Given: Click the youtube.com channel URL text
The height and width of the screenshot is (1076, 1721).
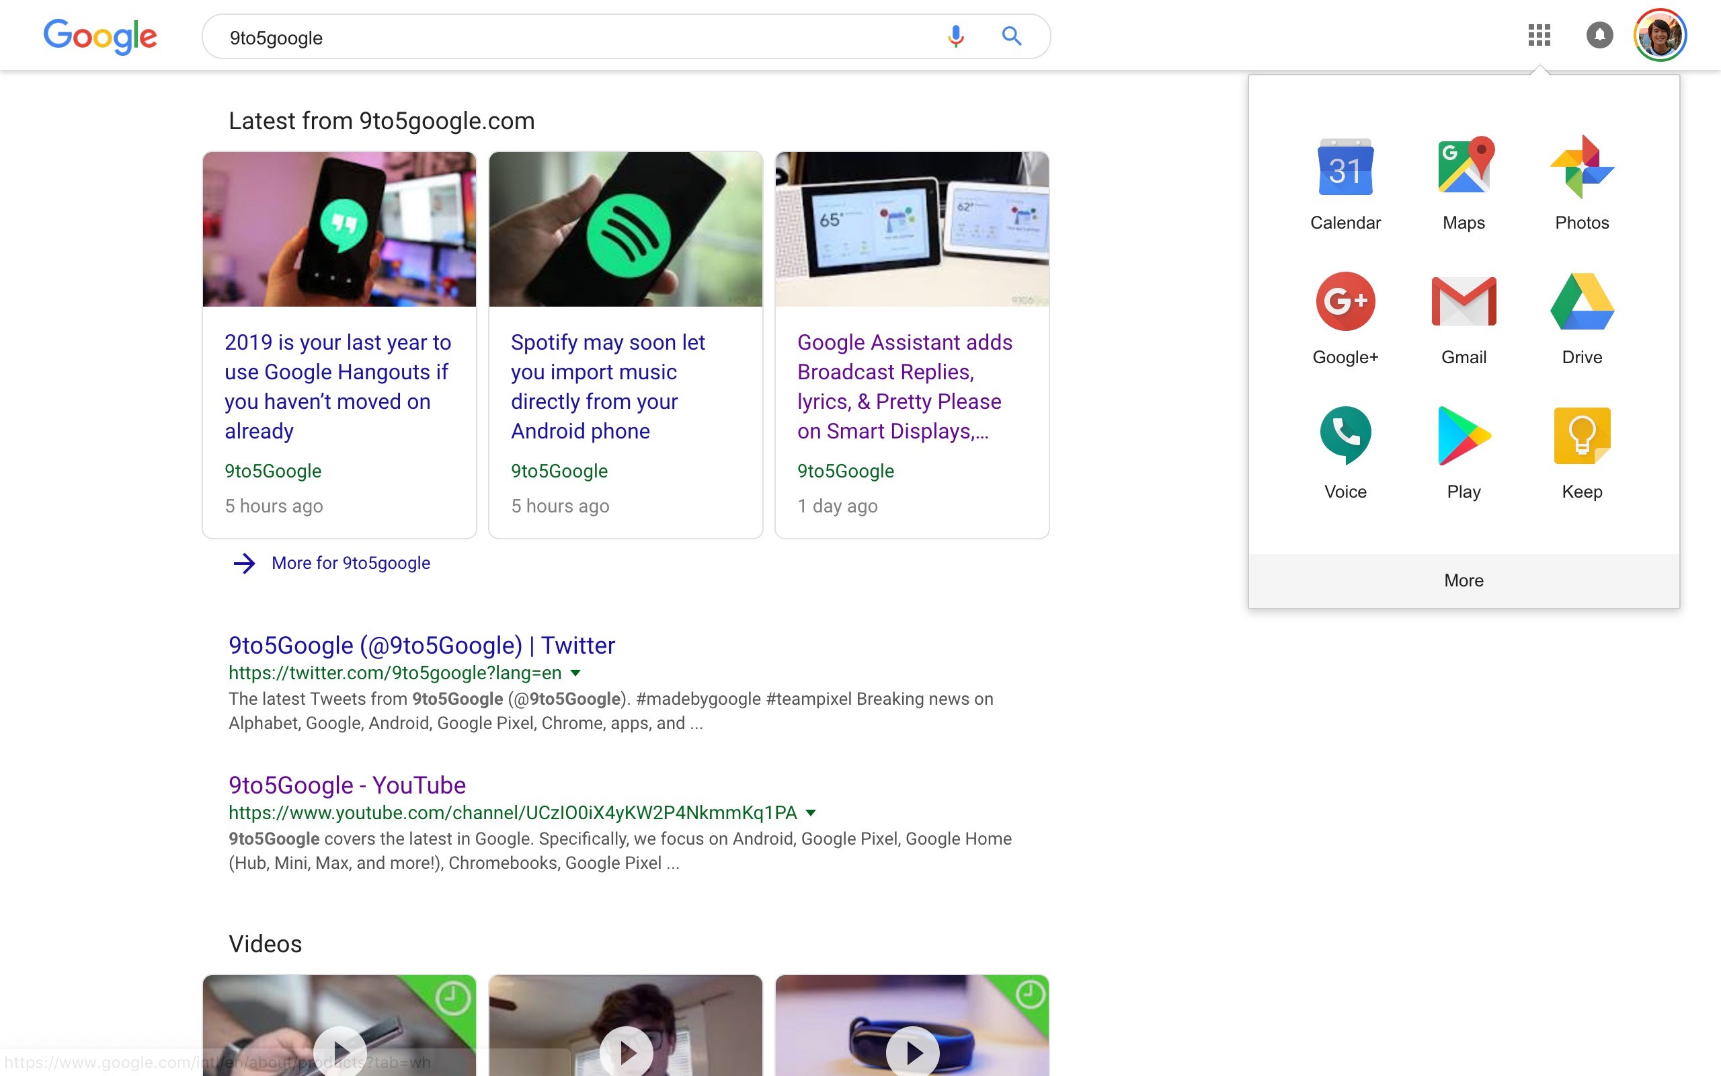Looking at the screenshot, I should pos(513,812).
